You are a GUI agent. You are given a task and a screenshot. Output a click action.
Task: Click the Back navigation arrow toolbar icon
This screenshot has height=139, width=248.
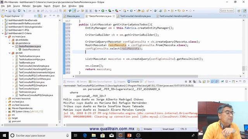pyautogui.click(x=183, y=11)
